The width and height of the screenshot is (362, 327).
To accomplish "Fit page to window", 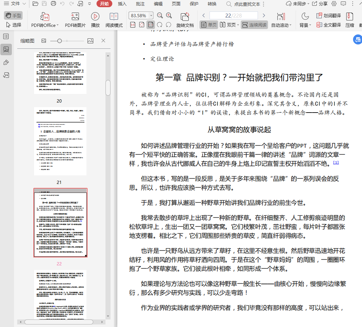I will (142, 25).
